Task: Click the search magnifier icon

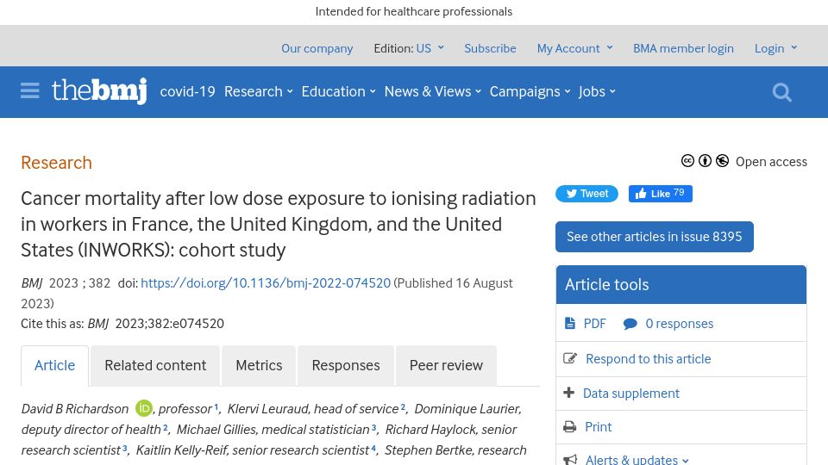Action: point(781,92)
